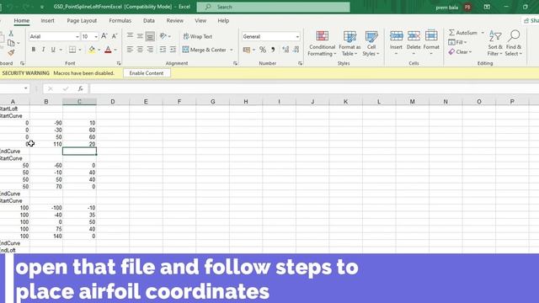Viewport: 539px width, 303px height.
Task: Click the Orientation text angle icon
Action: (163, 36)
